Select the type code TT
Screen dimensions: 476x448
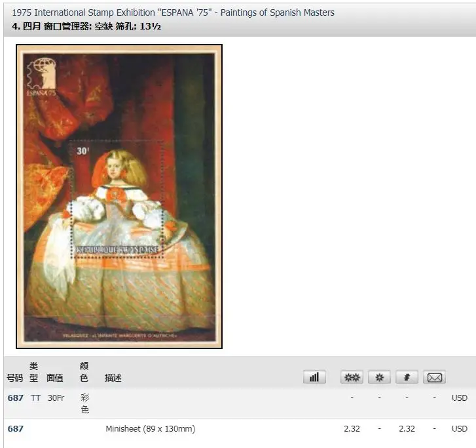click(35, 397)
